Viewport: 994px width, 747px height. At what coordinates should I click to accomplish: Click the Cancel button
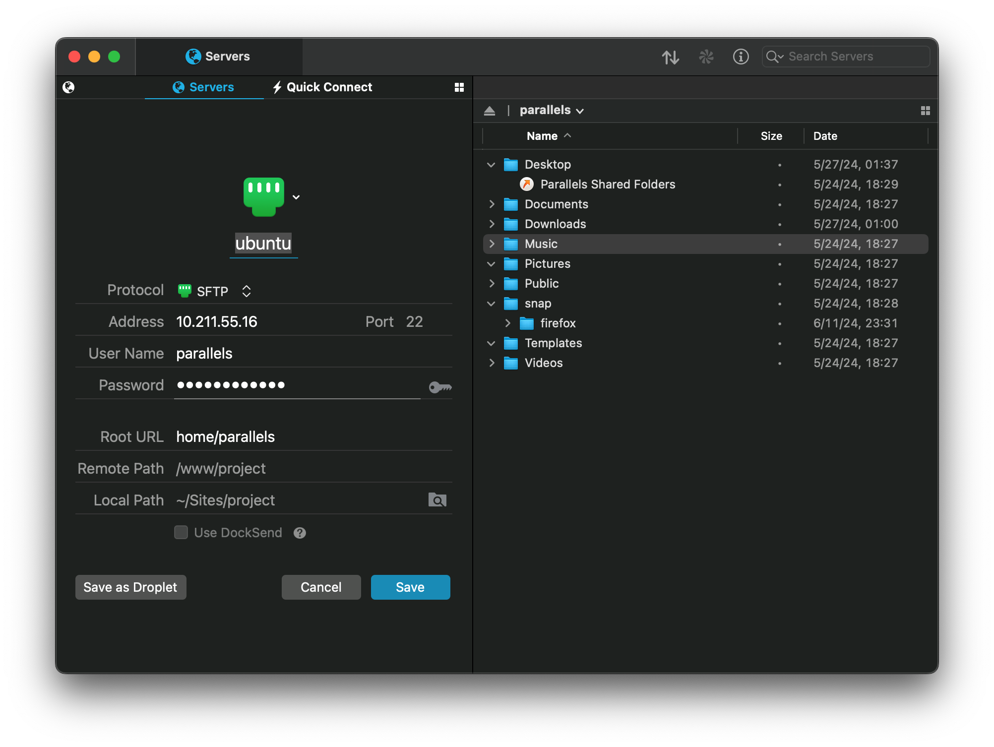(x=321, y=587)
